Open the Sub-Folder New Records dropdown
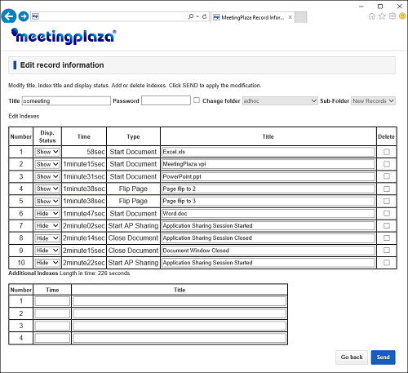The image size is (408, 373). tap(373, 101)
